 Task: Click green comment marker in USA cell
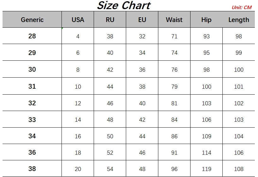62,29
